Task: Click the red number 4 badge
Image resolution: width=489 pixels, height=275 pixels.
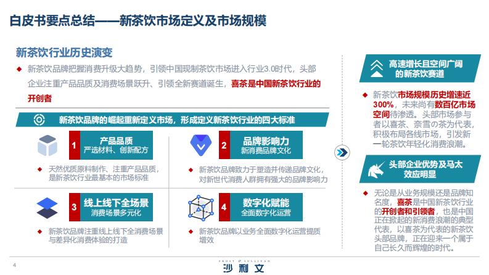Action: (224, 207)
